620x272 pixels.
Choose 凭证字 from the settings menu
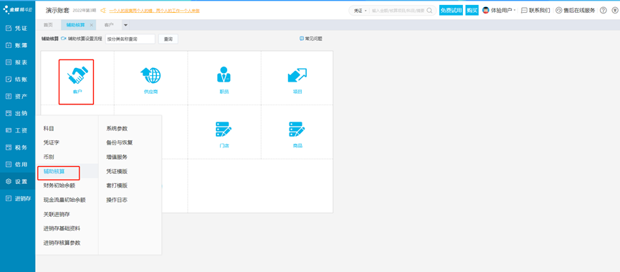52,142
